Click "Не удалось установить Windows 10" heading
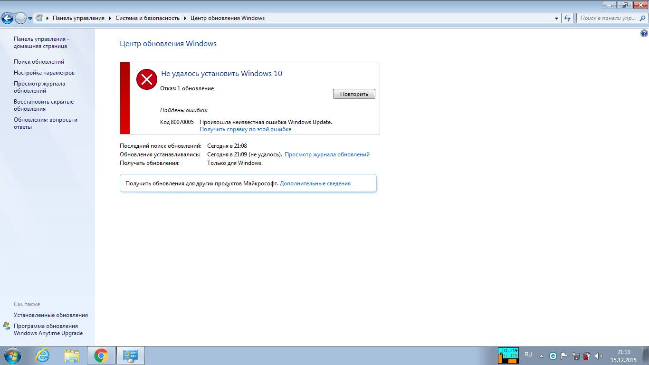Screen dimensions: 649x365 [221, 73]
